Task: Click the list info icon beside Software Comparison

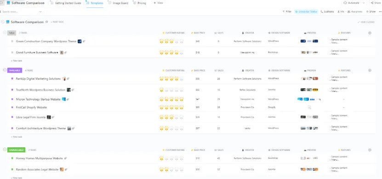Action: [46, 22]
